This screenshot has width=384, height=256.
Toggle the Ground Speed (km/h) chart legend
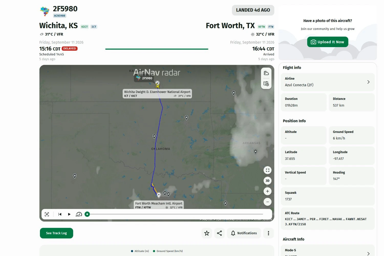(168, 251)
